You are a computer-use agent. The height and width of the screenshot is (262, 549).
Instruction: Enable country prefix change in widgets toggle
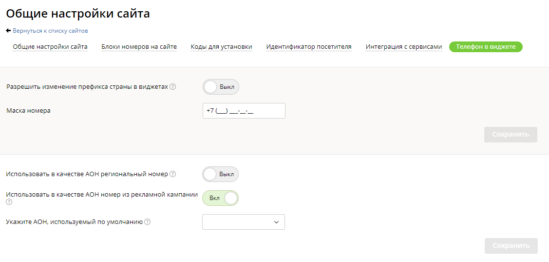click(221, 87)
